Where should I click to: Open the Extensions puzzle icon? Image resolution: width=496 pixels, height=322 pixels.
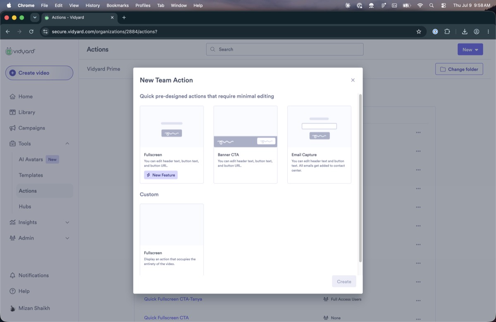tap(447, 31)
